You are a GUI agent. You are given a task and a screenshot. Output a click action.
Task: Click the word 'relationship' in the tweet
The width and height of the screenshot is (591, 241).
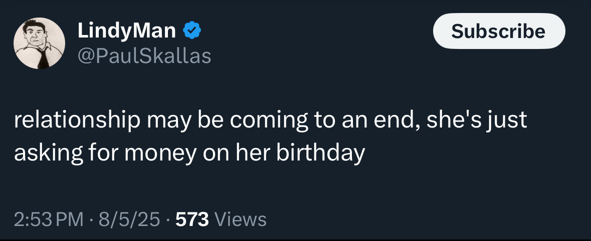77,121
